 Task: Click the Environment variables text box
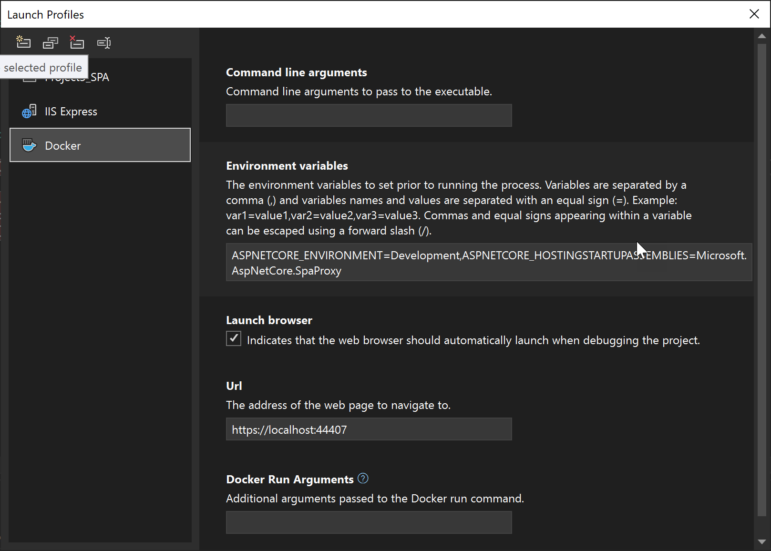point(488,262)
